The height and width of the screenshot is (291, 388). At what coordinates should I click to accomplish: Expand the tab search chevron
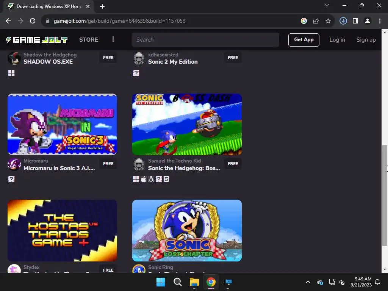(x=327, y=5)
